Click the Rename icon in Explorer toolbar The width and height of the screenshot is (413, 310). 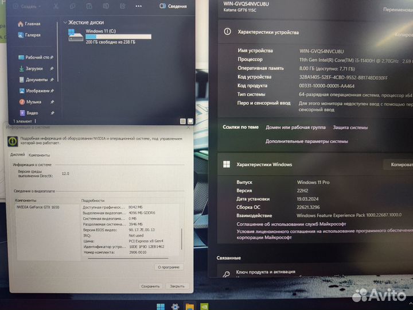[106, 6]
